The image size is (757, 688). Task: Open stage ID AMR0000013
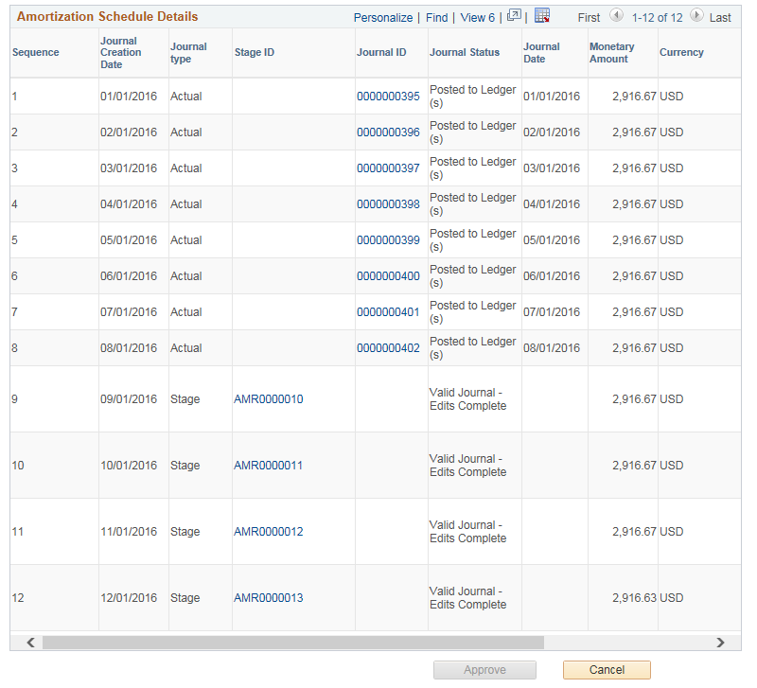pos(269,598)
